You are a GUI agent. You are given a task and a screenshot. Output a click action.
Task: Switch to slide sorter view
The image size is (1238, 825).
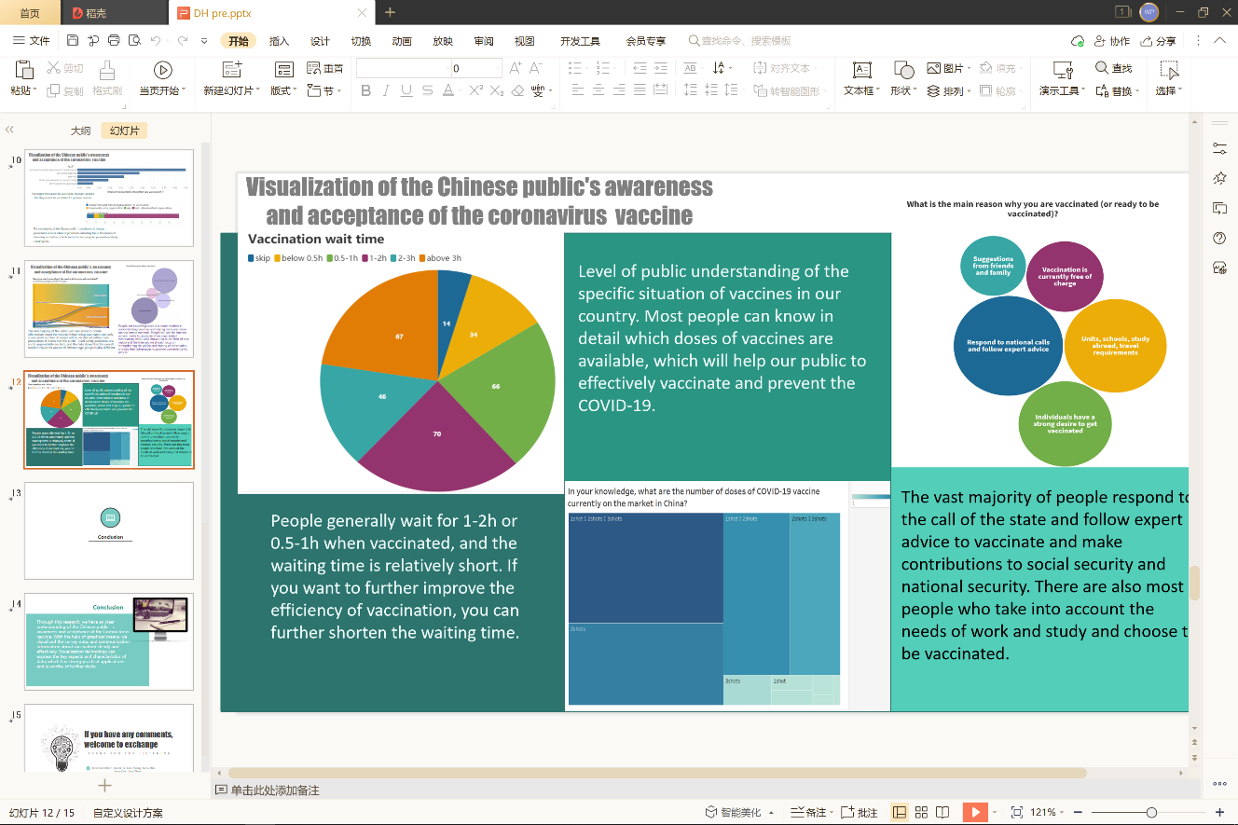pyautogui.click(x=921, y=813)
